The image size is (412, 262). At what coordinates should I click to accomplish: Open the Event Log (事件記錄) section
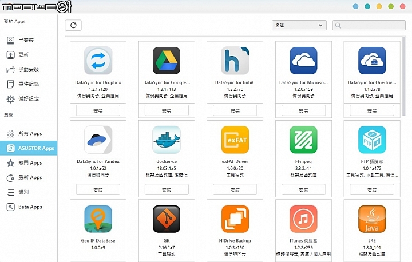point(29,84)
